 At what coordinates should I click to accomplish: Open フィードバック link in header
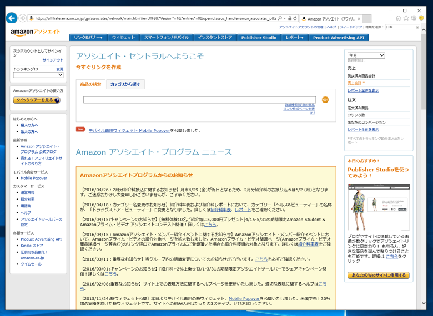tap(351, 27)
